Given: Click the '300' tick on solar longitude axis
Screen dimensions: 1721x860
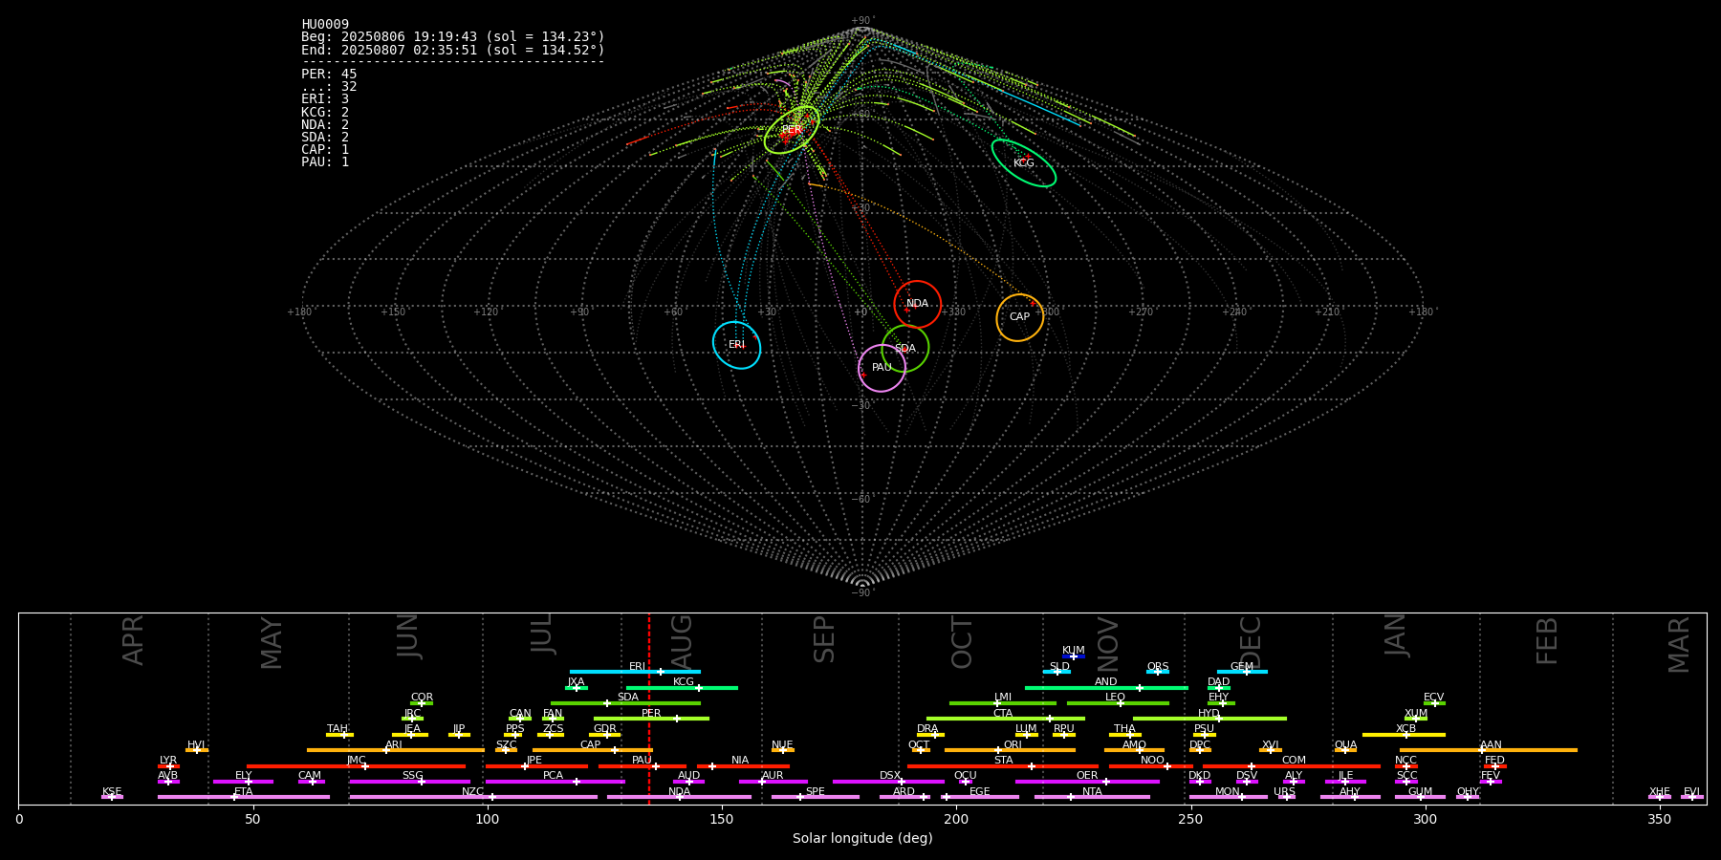Looking at the screenshot, I should coord(1425,819).
